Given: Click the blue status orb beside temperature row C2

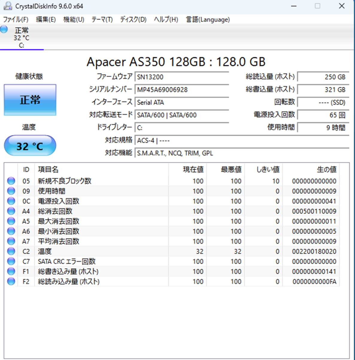Looking at the screenshot, I should [11, 251].
